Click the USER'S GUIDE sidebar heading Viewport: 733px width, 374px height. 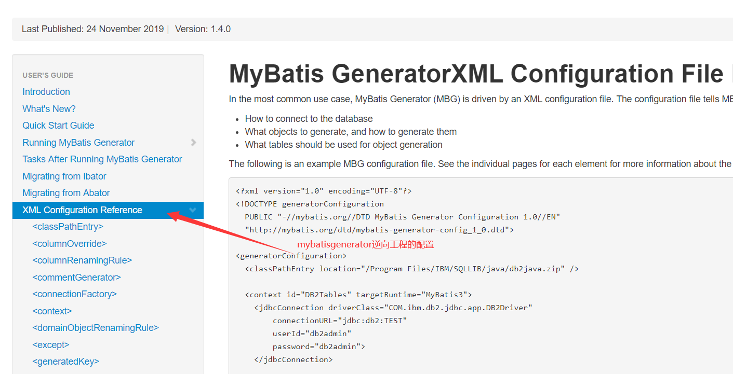click(48, 75)
